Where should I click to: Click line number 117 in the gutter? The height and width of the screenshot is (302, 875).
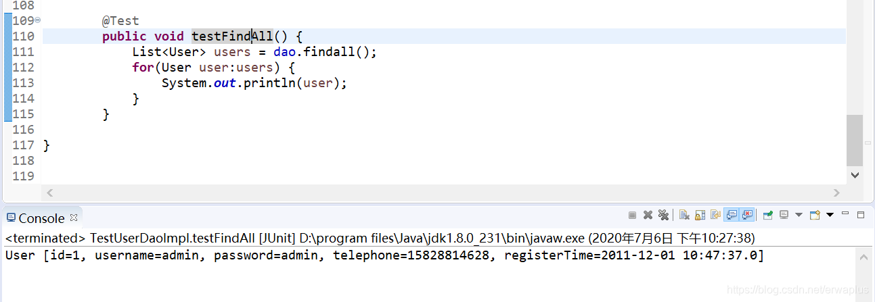point(23,145)
